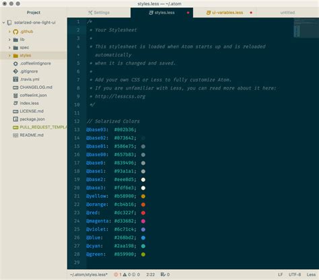The width and height of the screenshot is (319, 280).
Task: Expand the .github folder chevron
Action: (x=9, y=32)
